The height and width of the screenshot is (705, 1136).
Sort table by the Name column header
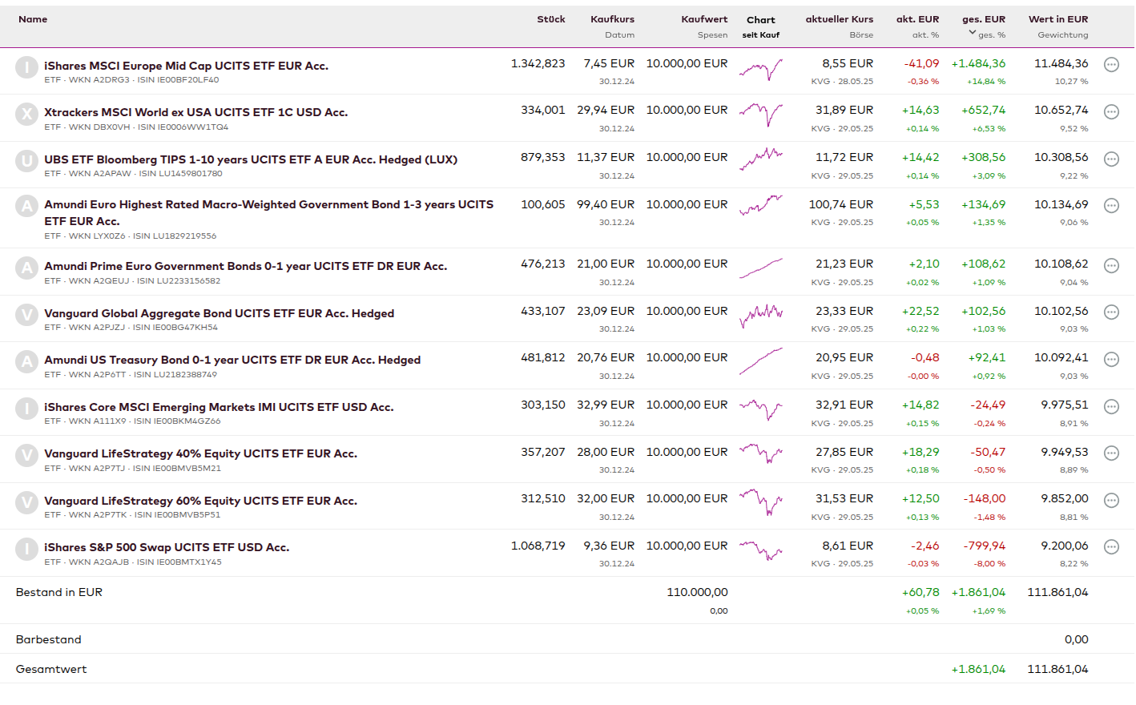pyautogui.click(x=33, y=19)
